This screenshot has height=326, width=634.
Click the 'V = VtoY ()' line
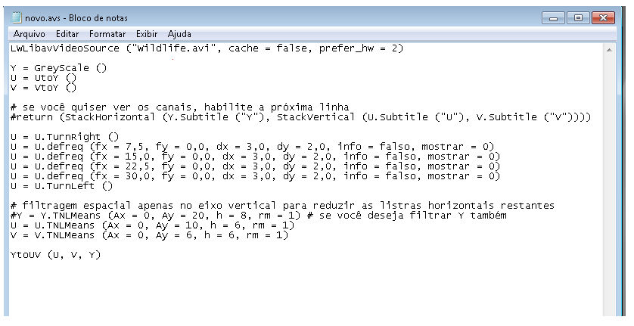click(x=44, y=88)
